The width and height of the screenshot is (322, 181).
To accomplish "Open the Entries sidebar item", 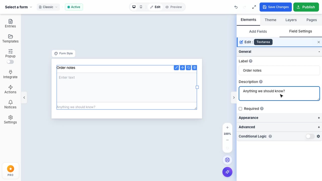I will 10,23.
